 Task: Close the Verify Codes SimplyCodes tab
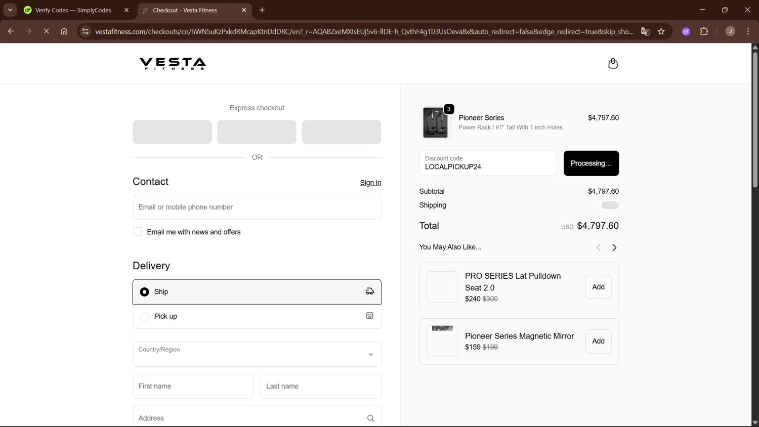coord(126,10)
